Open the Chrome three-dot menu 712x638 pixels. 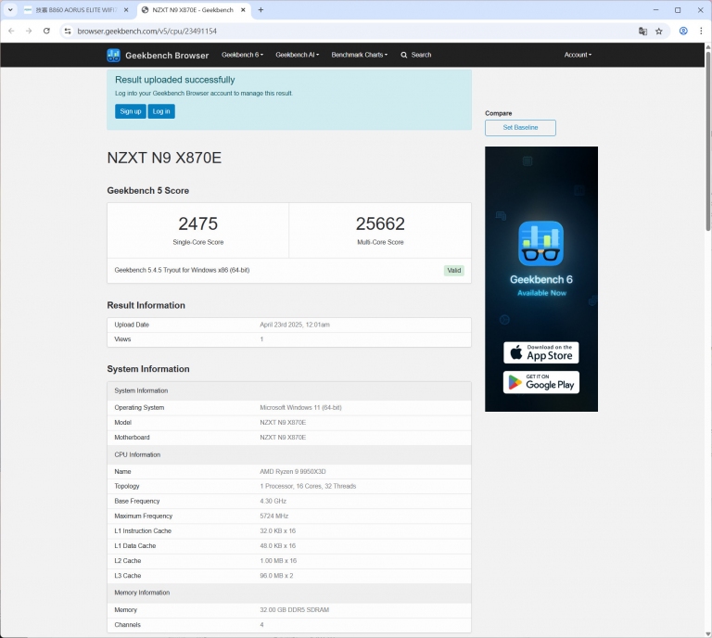pos(701,31)
